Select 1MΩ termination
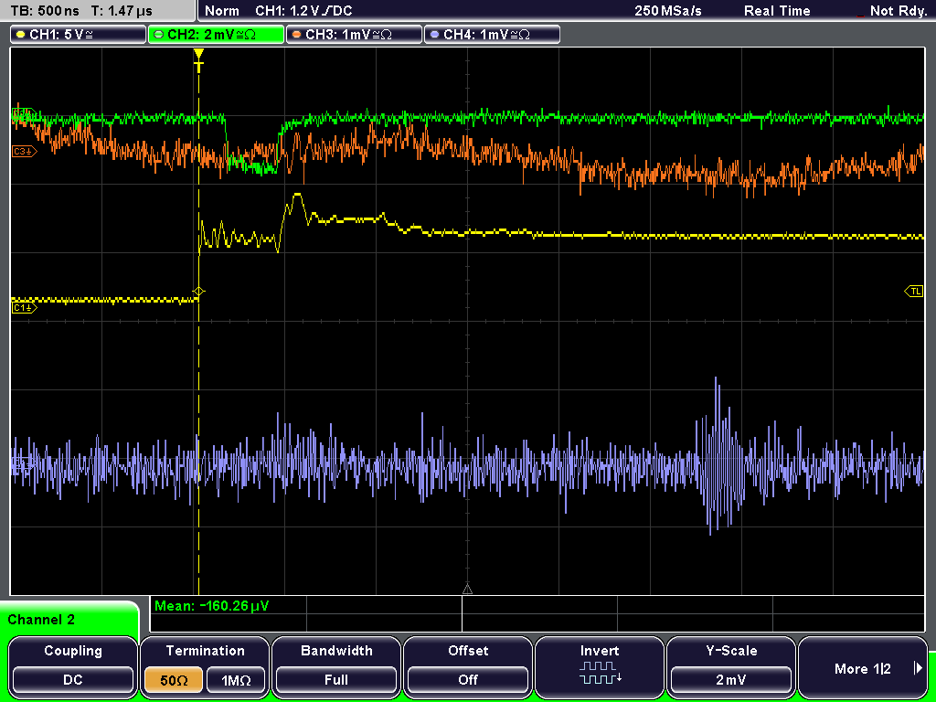 point(236,679)
